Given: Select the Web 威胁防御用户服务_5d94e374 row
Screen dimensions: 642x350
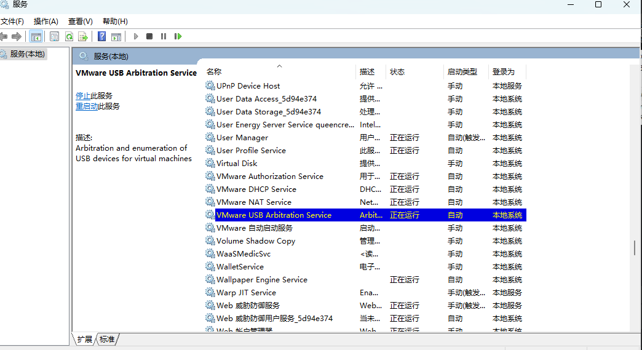Looking at the screenshot, I should tap(365, 319).
